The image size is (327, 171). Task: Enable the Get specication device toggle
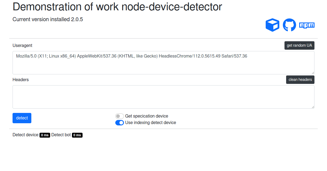(119, 116)
